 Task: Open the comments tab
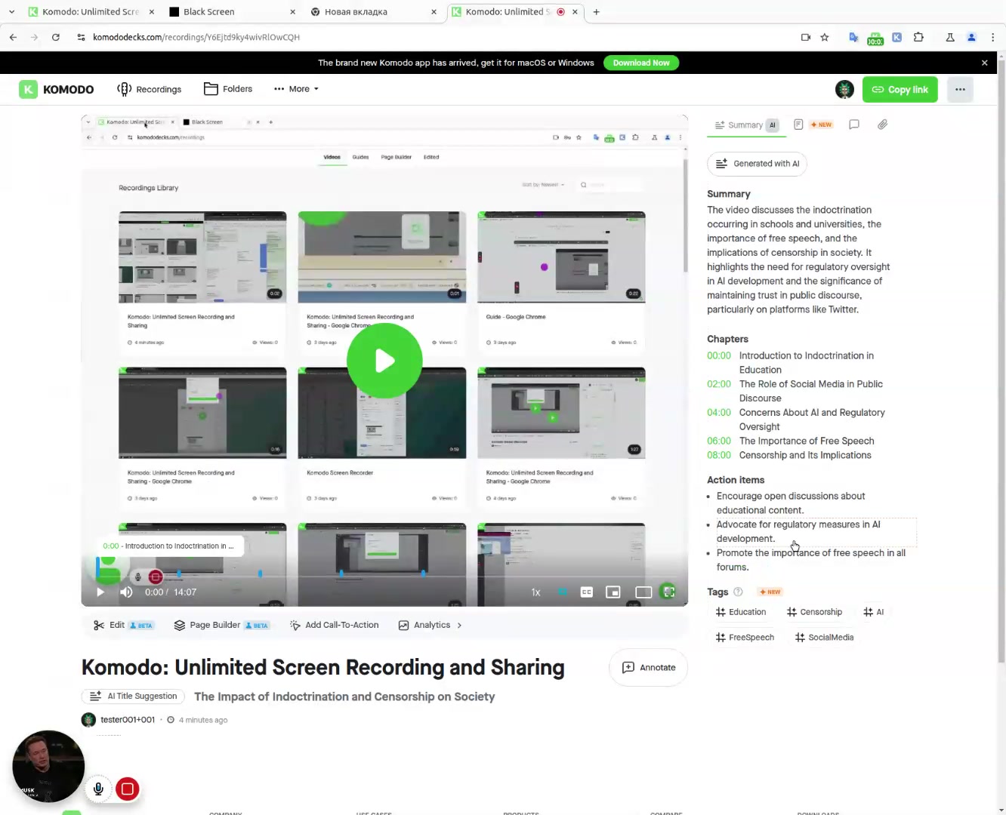(854, 125)
